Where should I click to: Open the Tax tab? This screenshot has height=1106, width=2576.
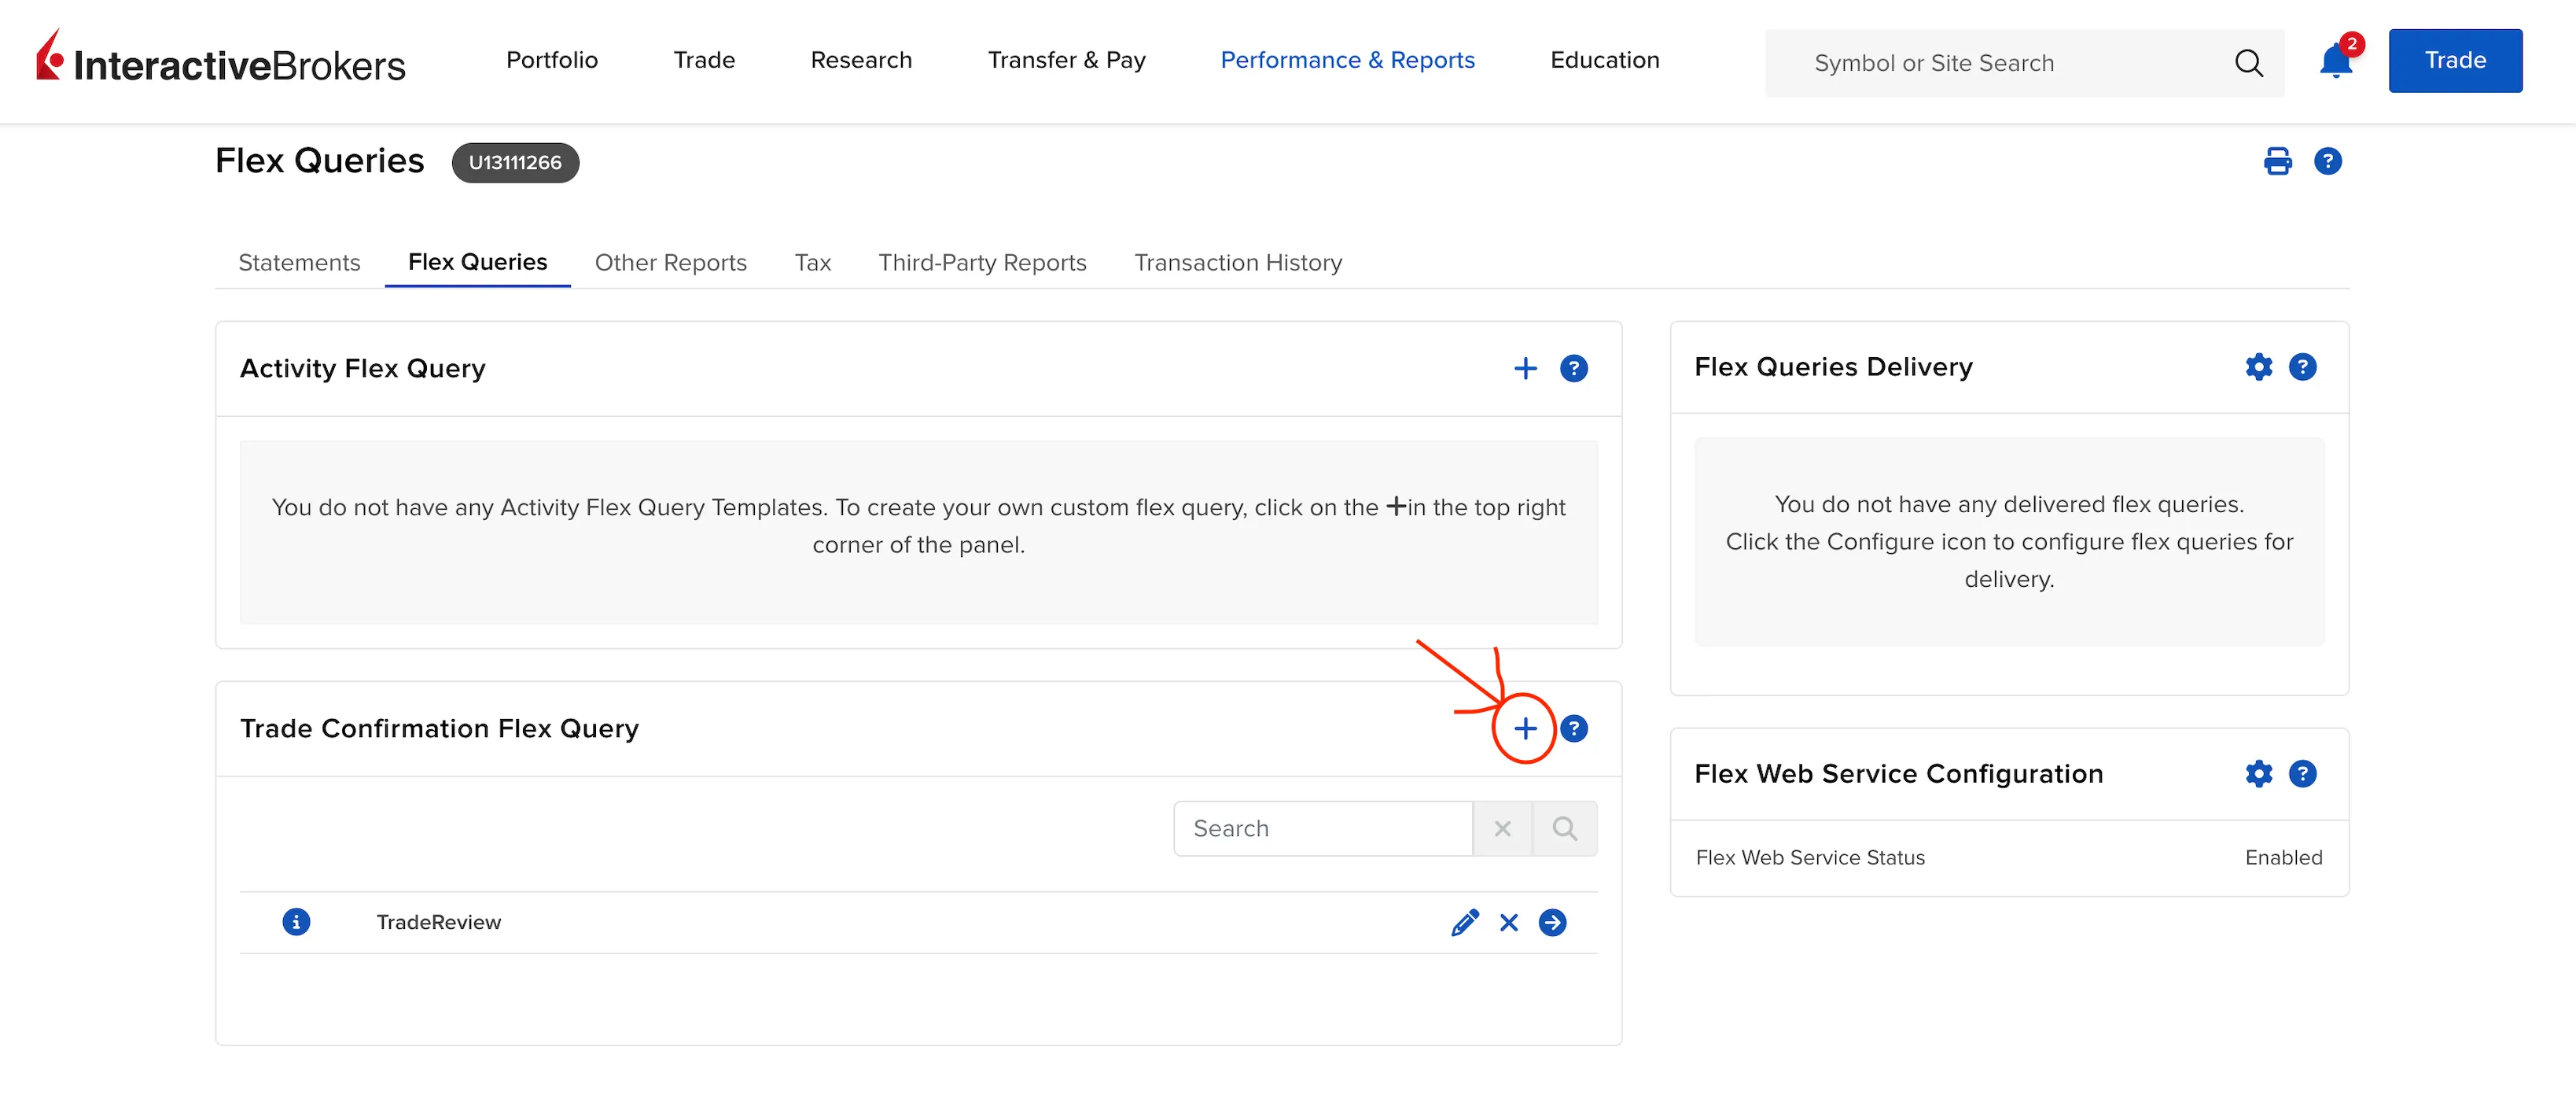(812, 262)
